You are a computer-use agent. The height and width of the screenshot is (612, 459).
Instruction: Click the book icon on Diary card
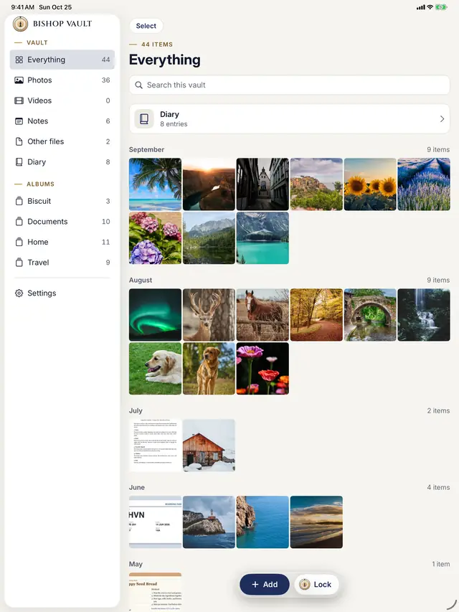coord(144,118)
